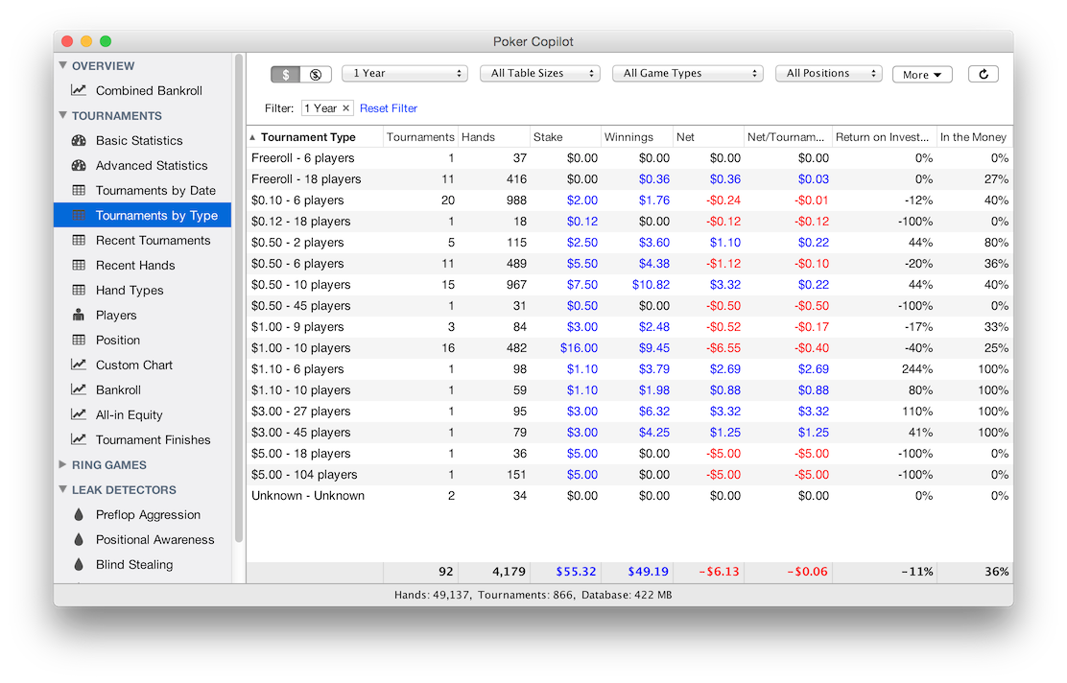
Task: Click the $55.32 total stake value
Action: [576, 572]
